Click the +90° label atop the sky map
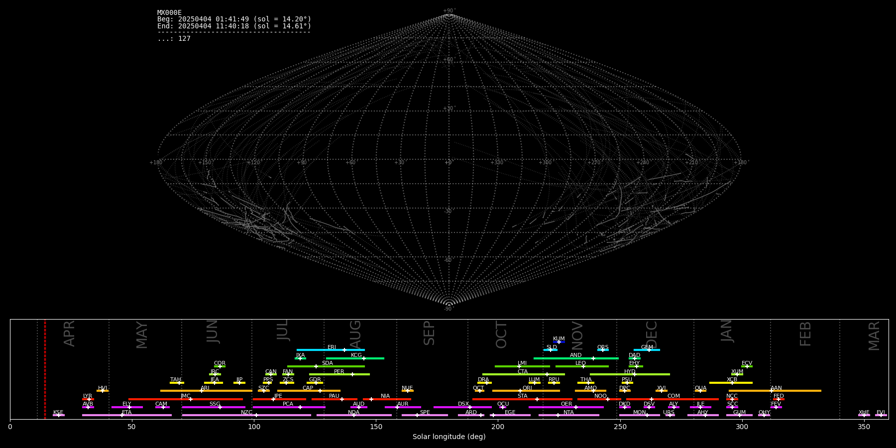 tap(449, 10)
